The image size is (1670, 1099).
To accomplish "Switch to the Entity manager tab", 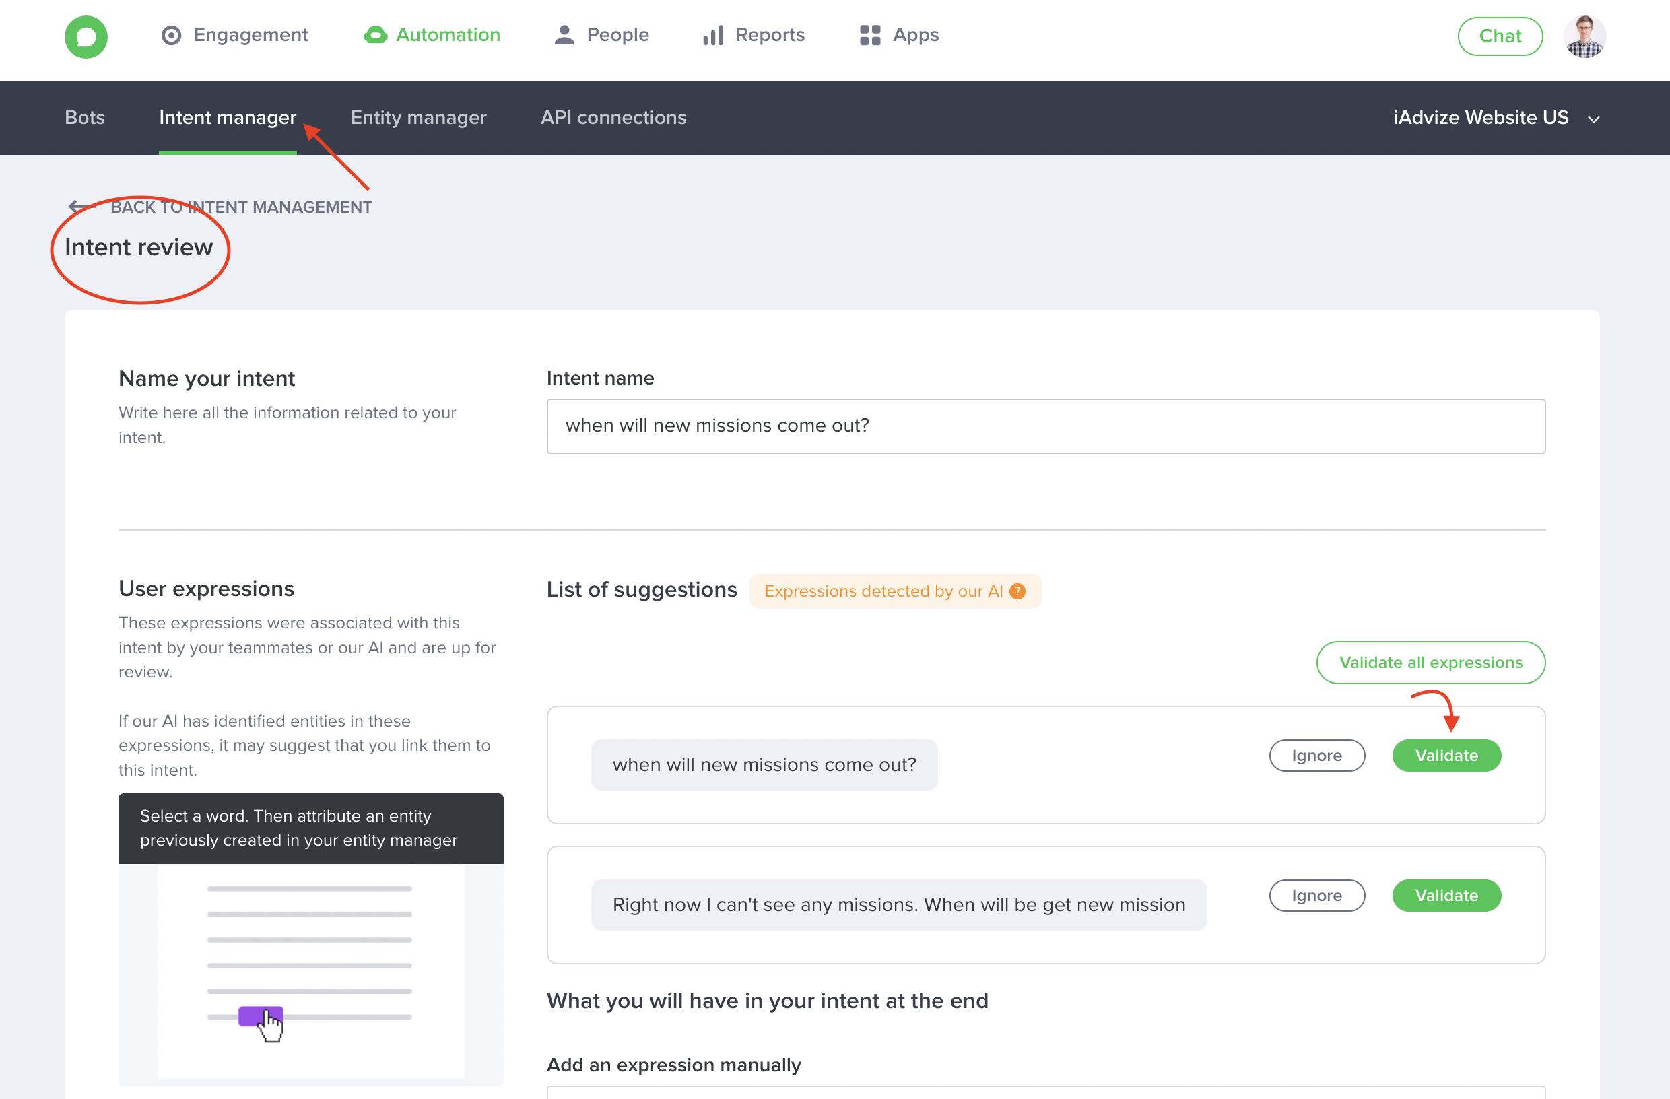I will [418, 117].
